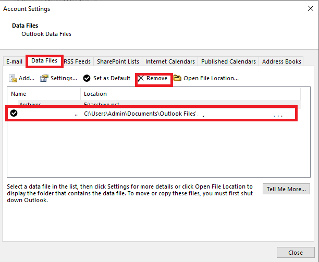The image size is (319, 262).
Task: Go to the Internet Calendars tab
Action: pos(170,61)
